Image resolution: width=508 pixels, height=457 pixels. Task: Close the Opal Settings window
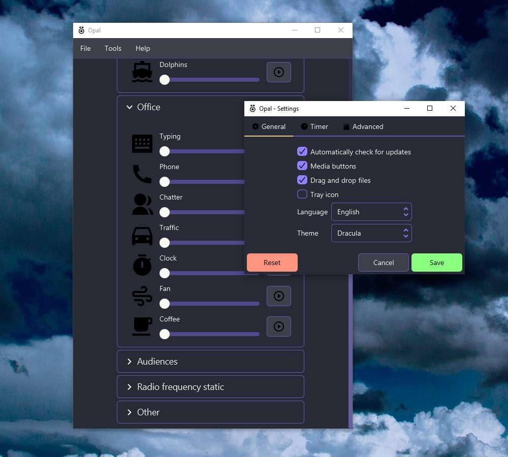tap(453, 108)
